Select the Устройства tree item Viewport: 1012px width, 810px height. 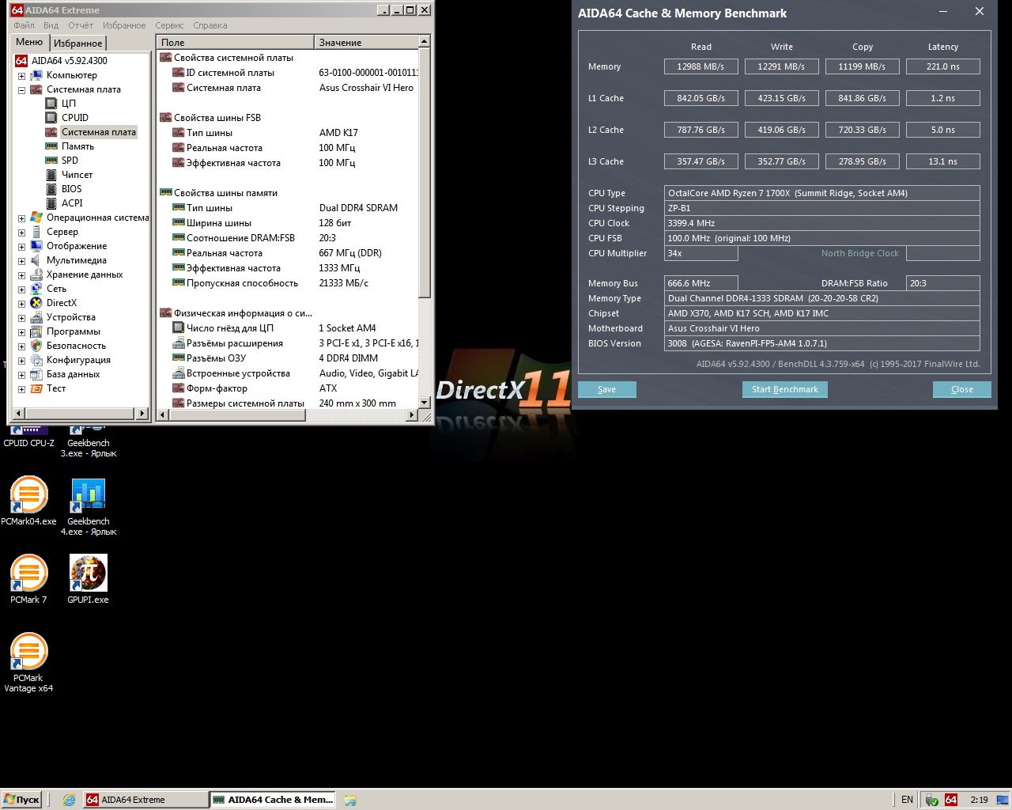(70, 317)
